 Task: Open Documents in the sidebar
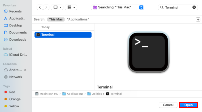(x=15, y=32)
